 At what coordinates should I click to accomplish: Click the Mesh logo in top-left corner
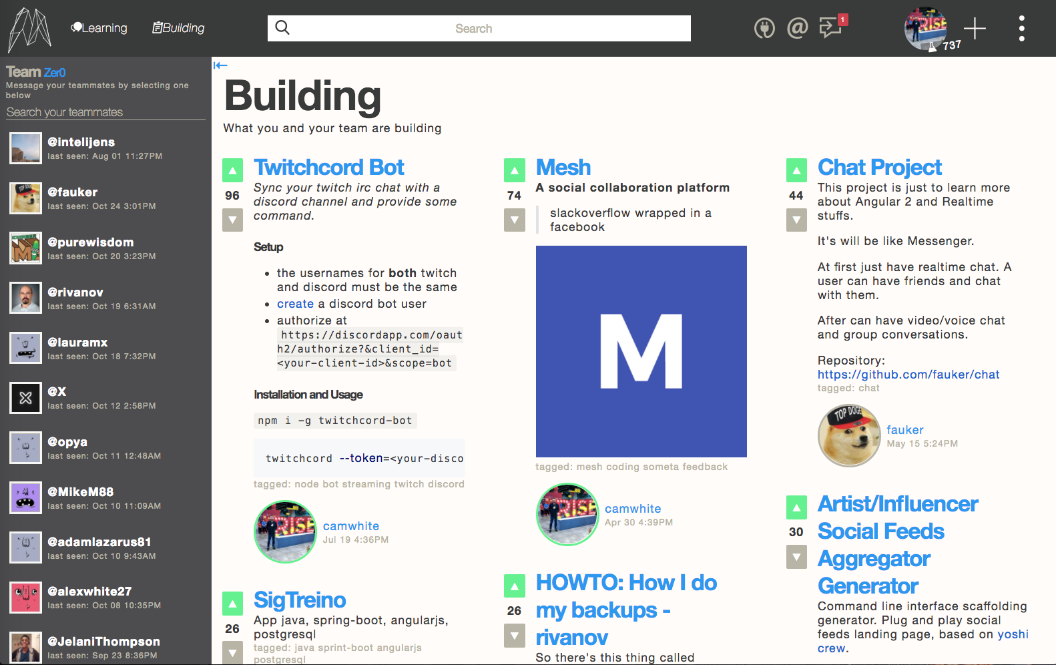click(29, 29)
